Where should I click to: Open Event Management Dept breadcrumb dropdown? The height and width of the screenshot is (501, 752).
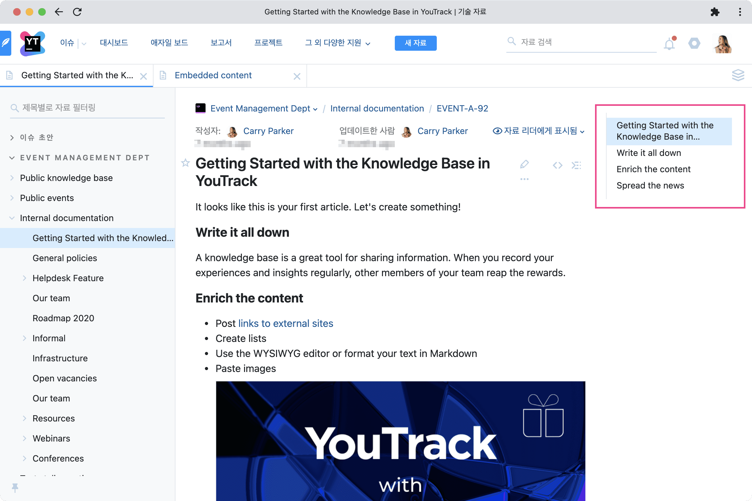click(315, 109)
